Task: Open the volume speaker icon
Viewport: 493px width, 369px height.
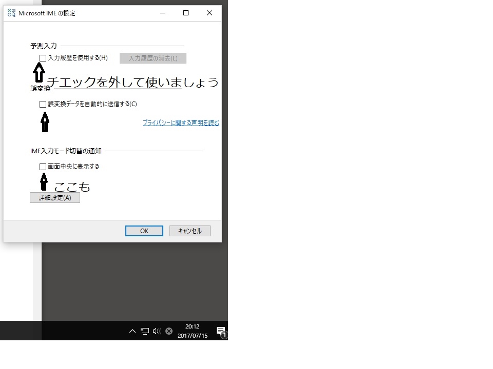Action: tap(157, 331)
